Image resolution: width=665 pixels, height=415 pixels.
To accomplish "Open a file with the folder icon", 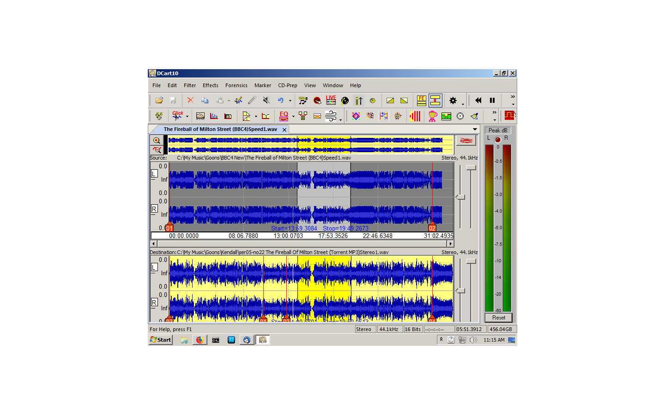I will coord(159,100).
